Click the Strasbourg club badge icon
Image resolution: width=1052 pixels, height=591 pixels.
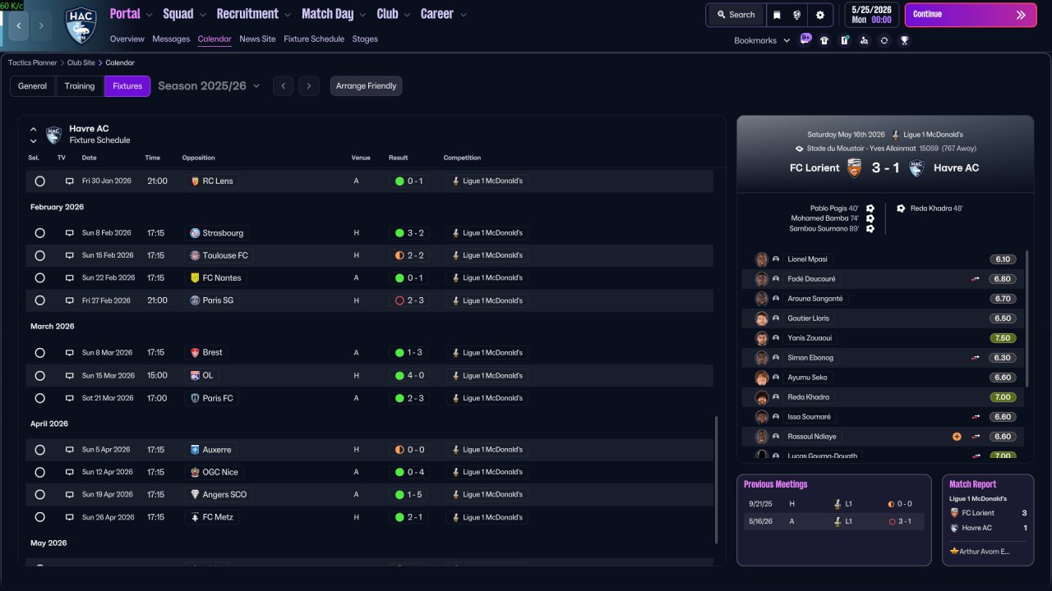195,233
